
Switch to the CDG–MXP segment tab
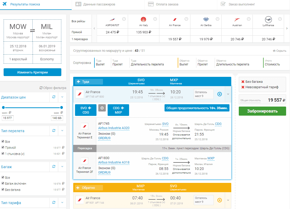coord(118,110)
